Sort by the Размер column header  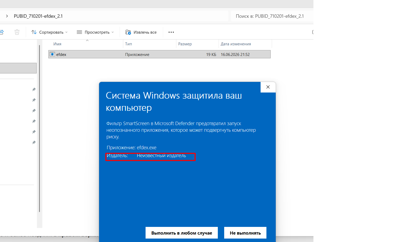(185, 44)
